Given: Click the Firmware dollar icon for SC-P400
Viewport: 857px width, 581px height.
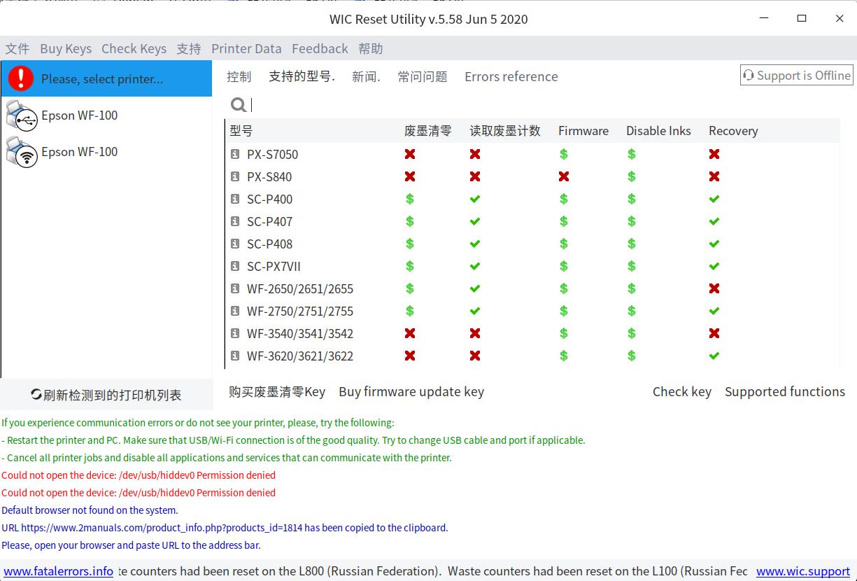Looking at the screenshot, I should pyautogui.click(x=563, y=199).
